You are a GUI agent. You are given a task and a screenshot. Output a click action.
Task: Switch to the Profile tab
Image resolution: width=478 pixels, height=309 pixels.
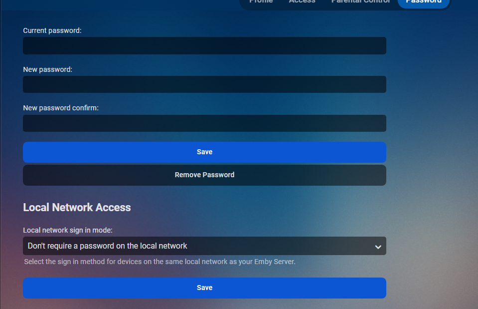coord(261,1)
